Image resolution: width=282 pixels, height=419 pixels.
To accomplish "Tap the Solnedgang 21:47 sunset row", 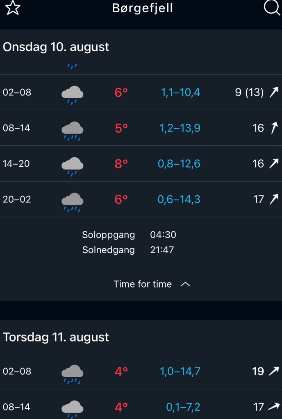I will tap(128, 250).
